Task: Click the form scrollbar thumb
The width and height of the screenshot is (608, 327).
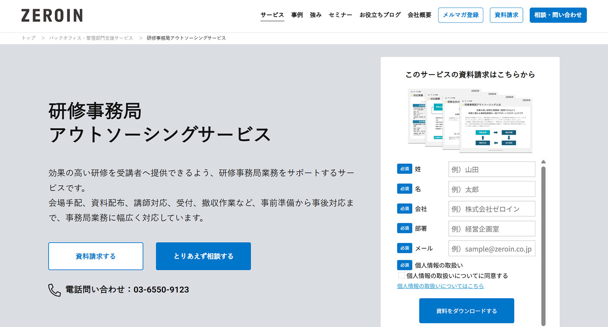Action: (543, 245)
